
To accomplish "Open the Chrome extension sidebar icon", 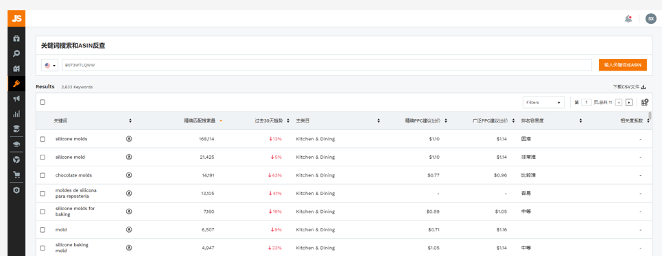I will 16,159.
